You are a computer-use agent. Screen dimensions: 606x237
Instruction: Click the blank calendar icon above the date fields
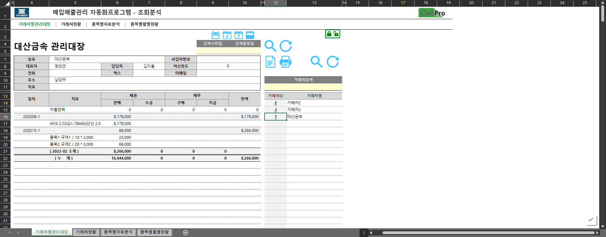point(215,35)
